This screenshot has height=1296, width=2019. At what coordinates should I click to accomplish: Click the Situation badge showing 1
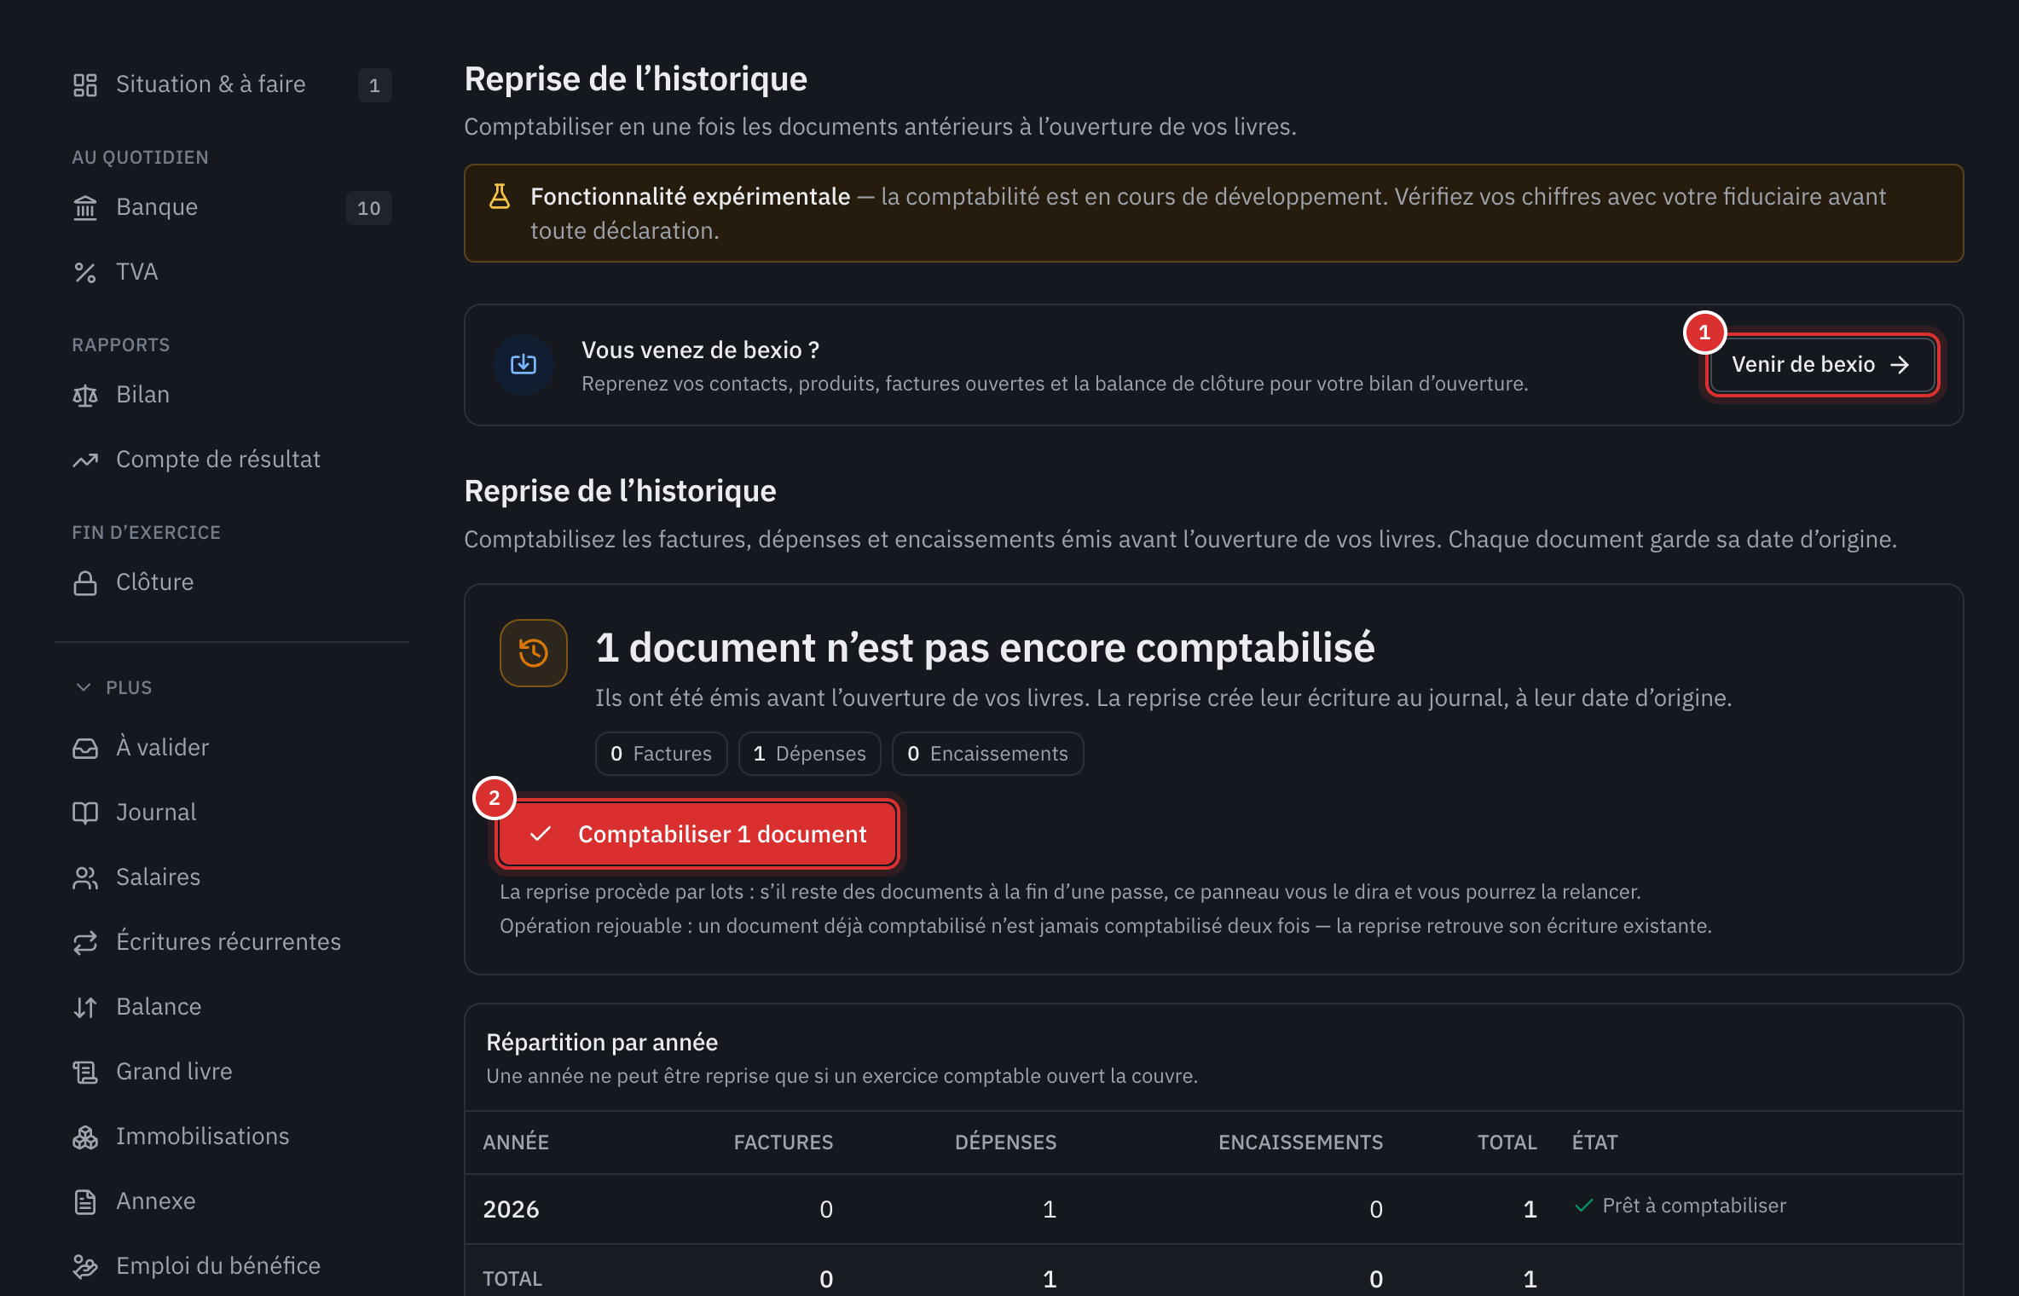tap(374, 85)
